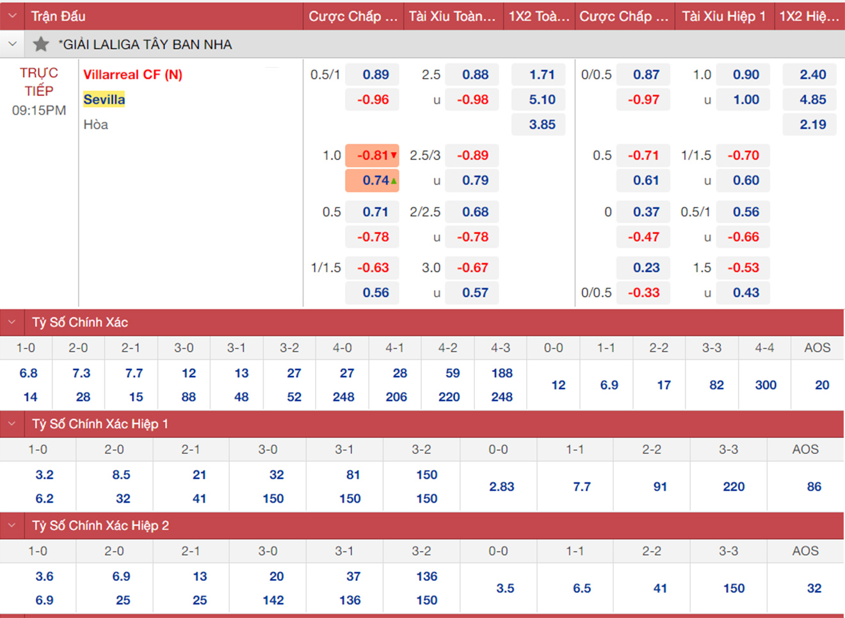Pick the 1.71 full-time 1X2 home odds
This screenshot has height=618, width=845.
point(541,74)
